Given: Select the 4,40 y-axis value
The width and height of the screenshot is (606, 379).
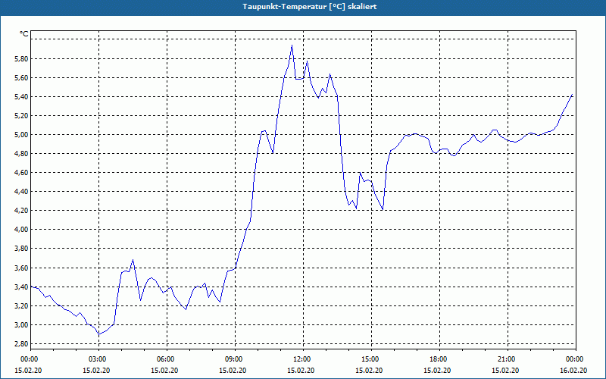Looking at the screenshot, I should coord(21,192).
